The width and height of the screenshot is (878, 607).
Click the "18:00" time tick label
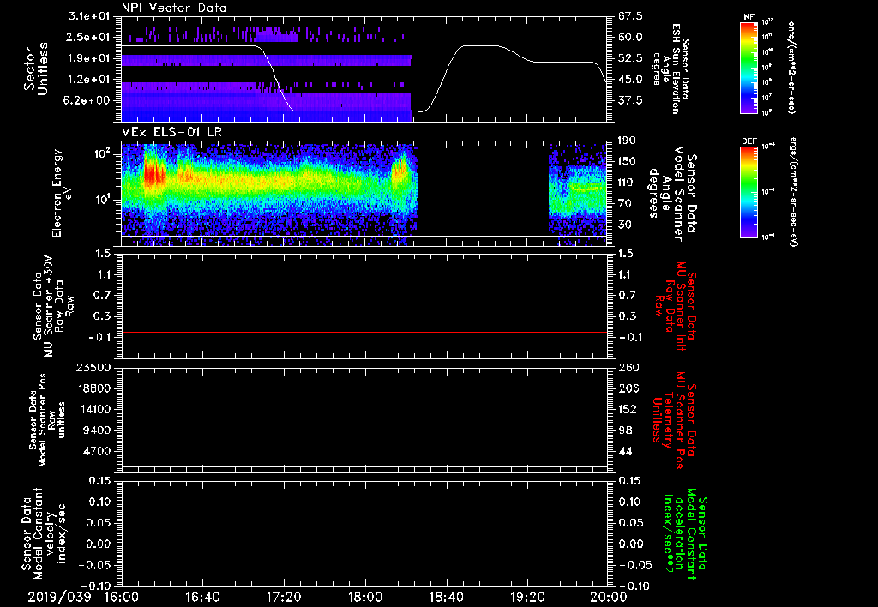365,597
